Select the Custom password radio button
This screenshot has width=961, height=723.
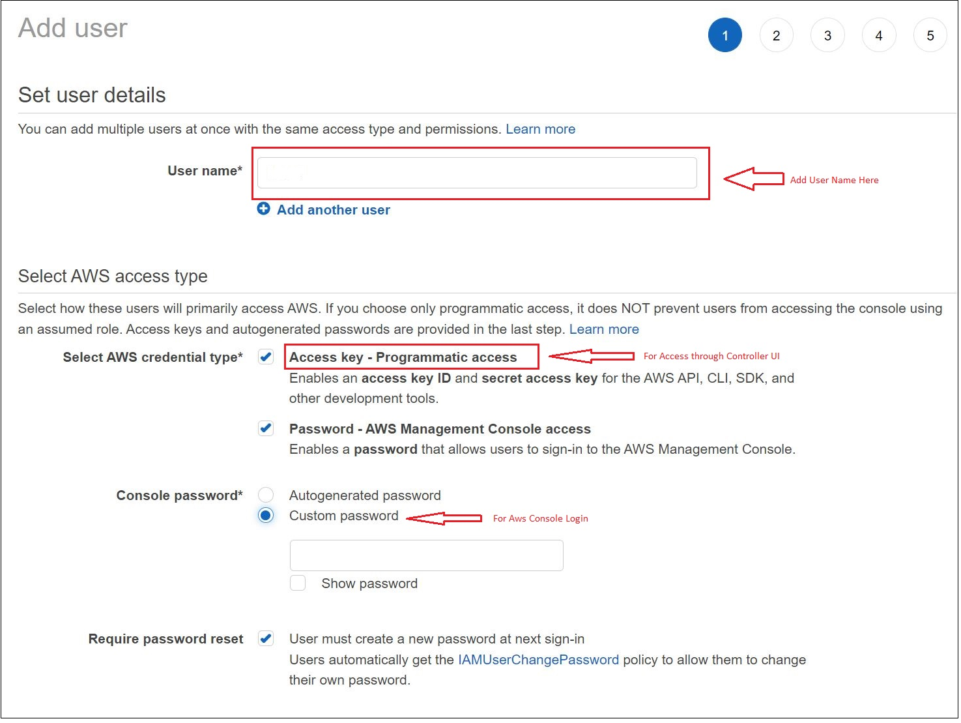pos(266,515)
